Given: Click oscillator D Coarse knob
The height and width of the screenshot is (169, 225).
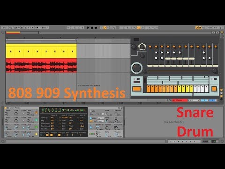Looking at the screenshot, I should (7, 114).
